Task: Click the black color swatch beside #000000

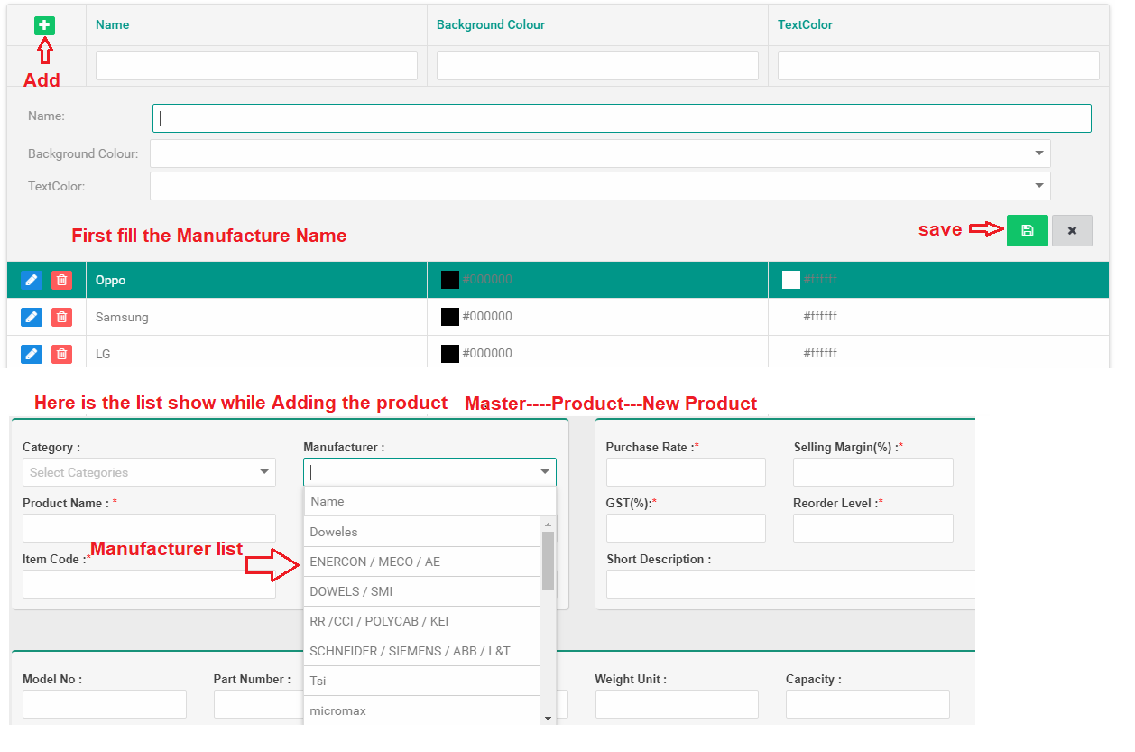Action: click(450, 280)
